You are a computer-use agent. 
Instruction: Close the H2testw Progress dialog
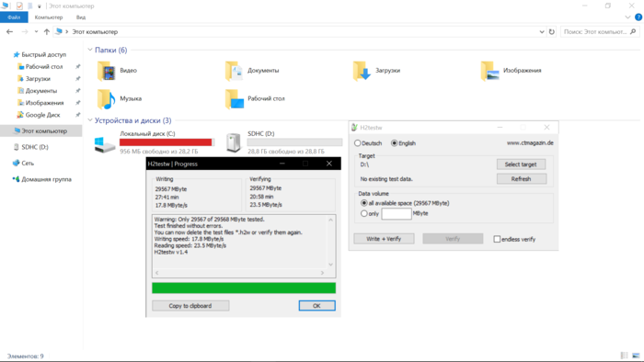(329, 164)
